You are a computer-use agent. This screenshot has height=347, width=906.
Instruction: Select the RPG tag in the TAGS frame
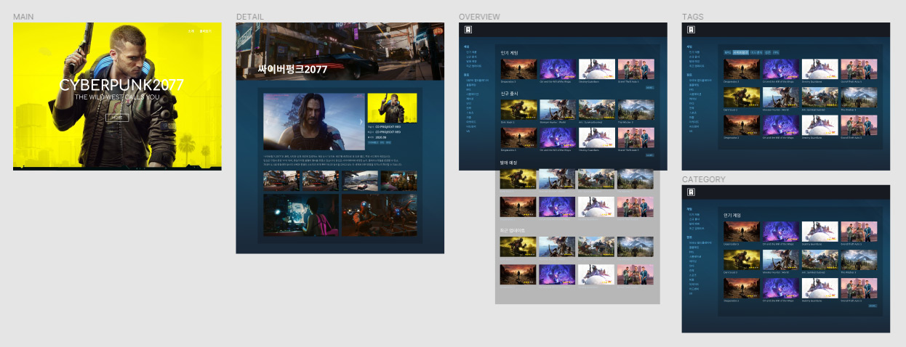[727, 53]
